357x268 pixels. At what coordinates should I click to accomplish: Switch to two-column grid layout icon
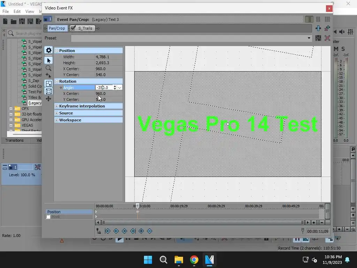(x=318, y=20)
